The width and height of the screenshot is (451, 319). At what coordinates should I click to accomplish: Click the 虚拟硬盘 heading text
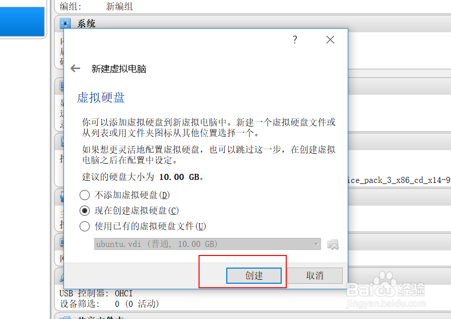tap(101, 97)
